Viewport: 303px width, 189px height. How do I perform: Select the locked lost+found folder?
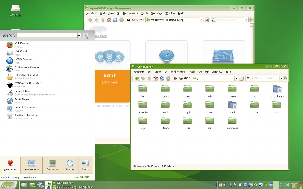pyautogui.click(x=277, y=91)
